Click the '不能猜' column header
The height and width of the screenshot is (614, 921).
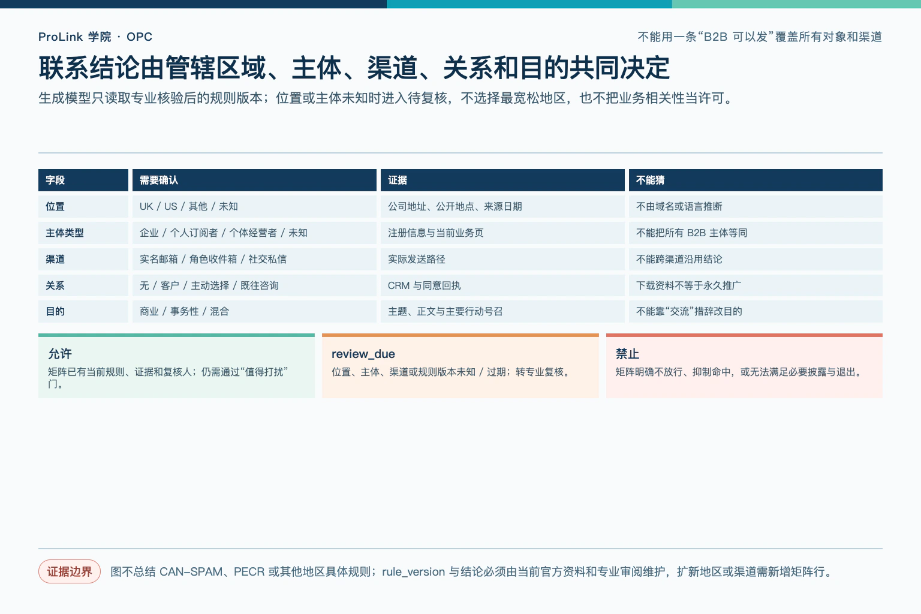pyautogui.click(x=756, y=180)
